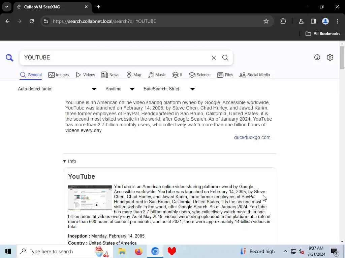This screenshot has width=345, height=258.
Task: Go back in browser history
Action: pos(7,21)
